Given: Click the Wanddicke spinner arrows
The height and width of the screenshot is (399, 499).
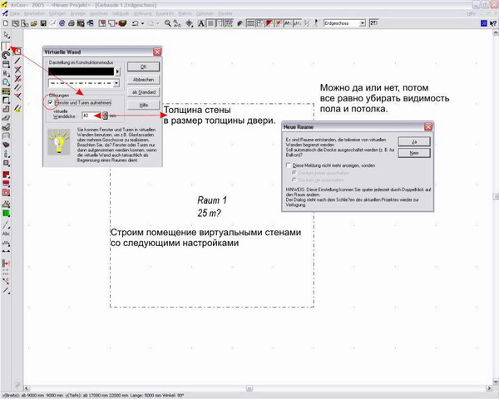Looking at the screenshot, I should [x=106, y=116].
